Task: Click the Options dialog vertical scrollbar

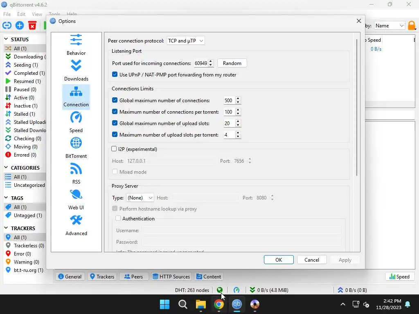Action: tap(357, 108)
